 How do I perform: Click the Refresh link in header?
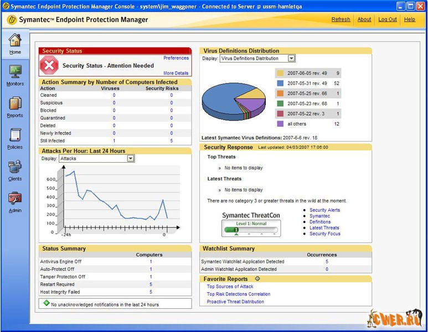click(x=341, y=19)
